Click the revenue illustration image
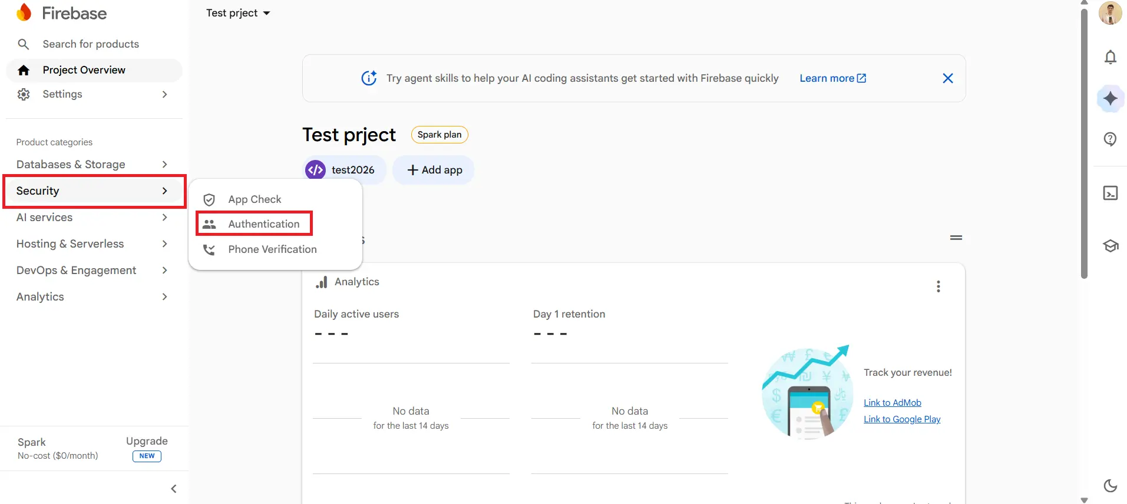Image resolution: width=1127 pixels, height=504 pixels. pyautogui.click(x=807, y=392)
